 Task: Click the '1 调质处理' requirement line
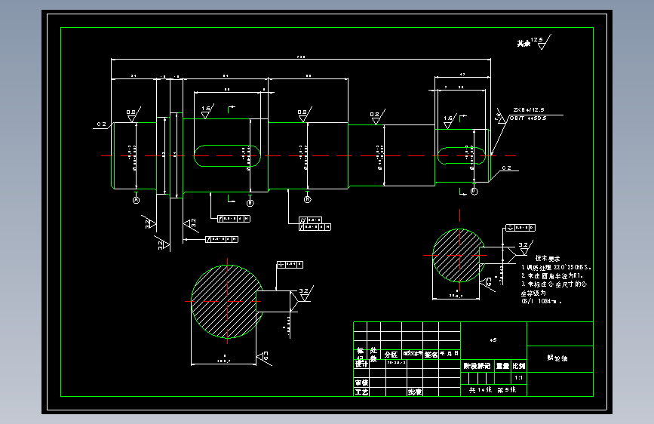point(557,267)
